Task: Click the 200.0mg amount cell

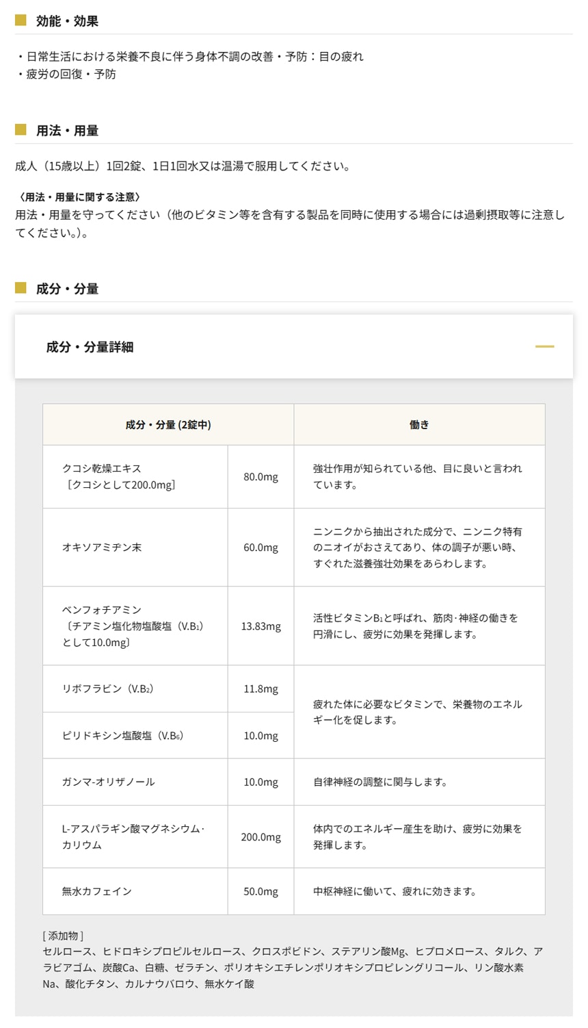Action: (260, 837)
